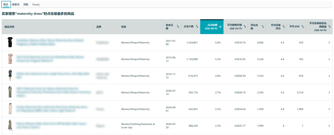
Task: Sort by 平均销售价格 arrows icon
Action: click(245, 27)
